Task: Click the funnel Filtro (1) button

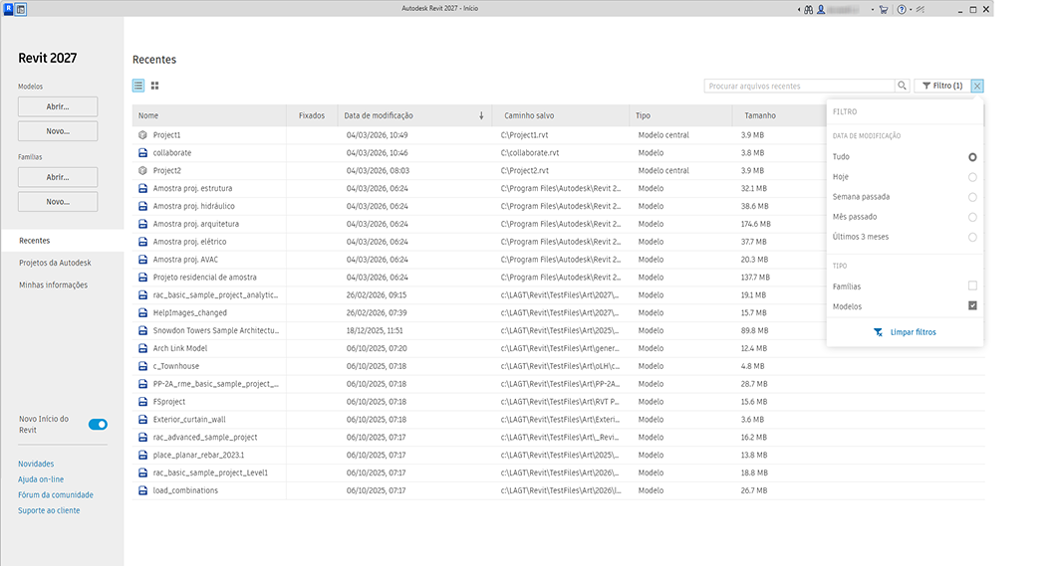Action: tap(942, 86)
